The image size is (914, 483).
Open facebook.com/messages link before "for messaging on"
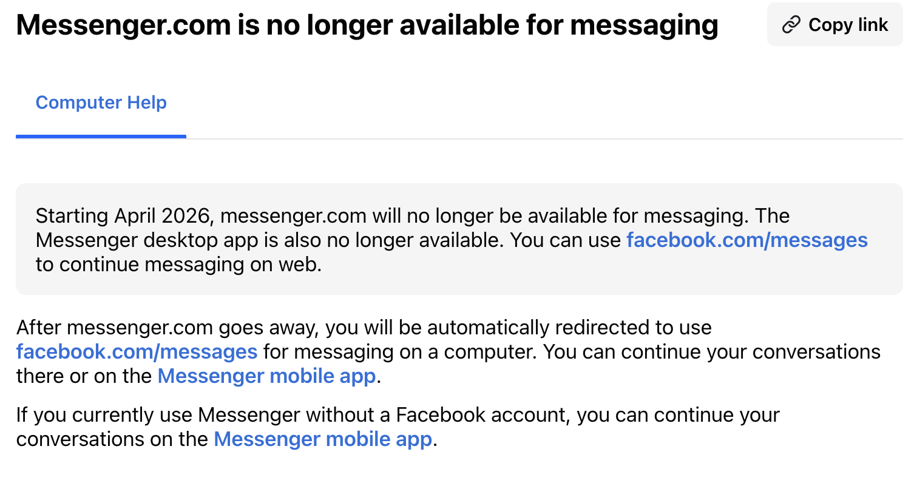[137, 352]
